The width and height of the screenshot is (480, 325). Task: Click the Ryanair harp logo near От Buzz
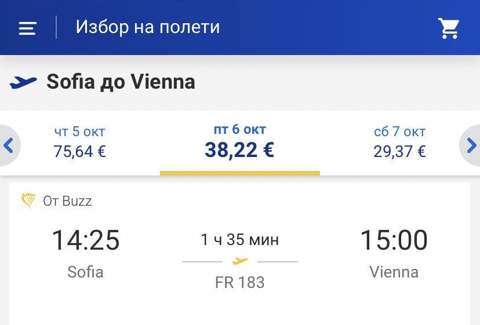pos(28,201)
